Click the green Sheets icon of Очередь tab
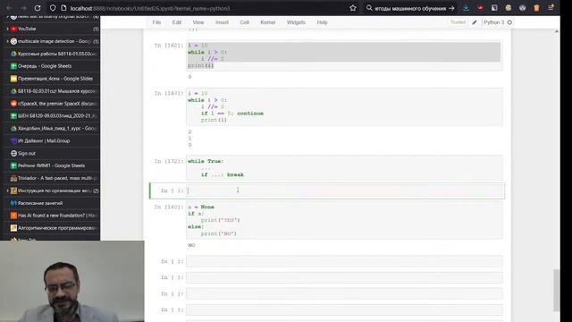This screenshot has height=322, width=572. (x=13, y=66)
